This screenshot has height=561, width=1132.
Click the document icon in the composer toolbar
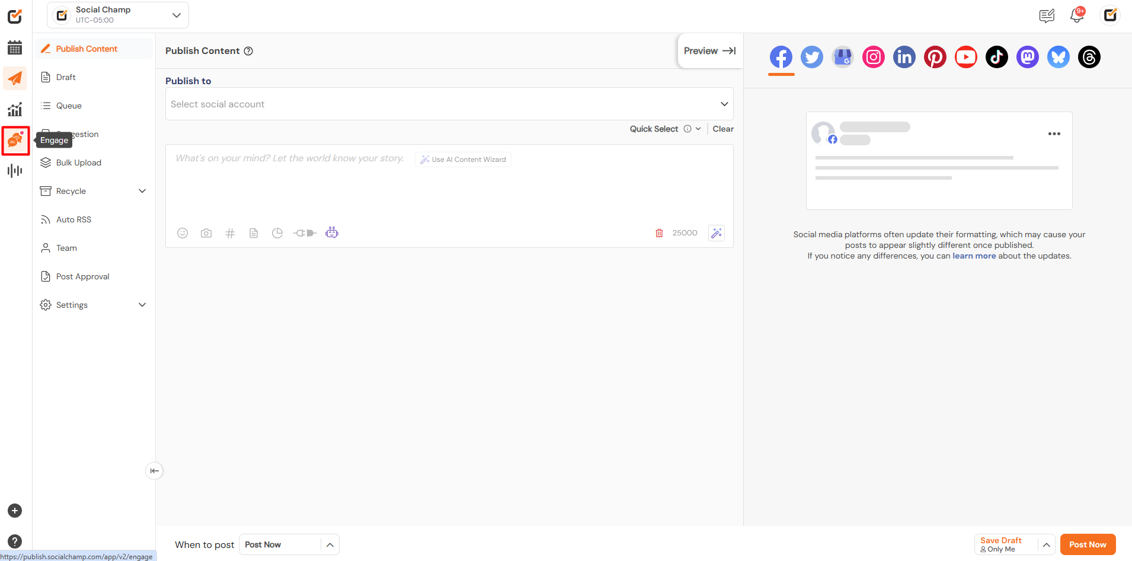254,233
